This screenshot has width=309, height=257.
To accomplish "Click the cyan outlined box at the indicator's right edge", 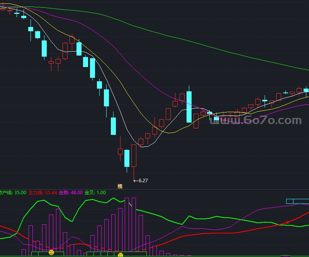I will point(297,202).
